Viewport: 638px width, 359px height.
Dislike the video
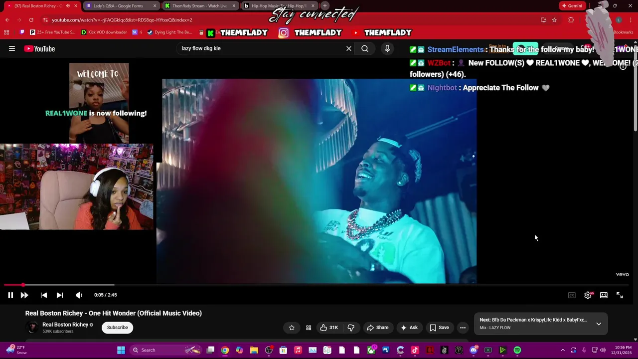tap(351, 328)
